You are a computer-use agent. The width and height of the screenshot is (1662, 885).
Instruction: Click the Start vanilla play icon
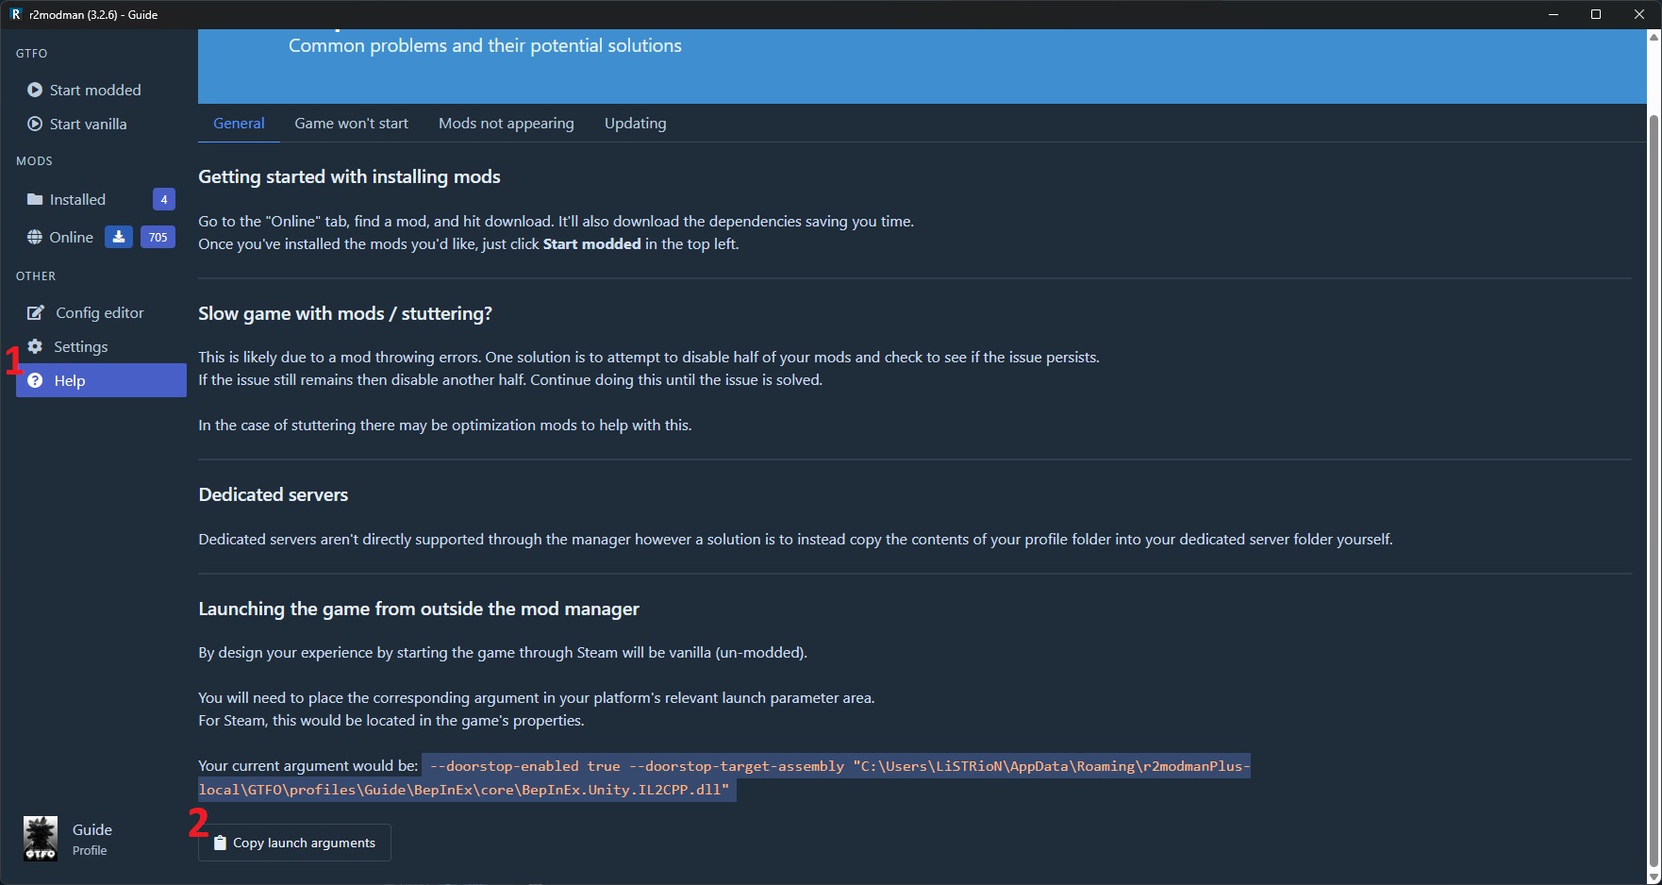click(35, 124)
